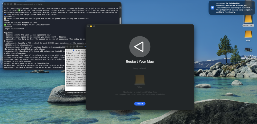Viewport: 257px width, 124px height.
Task: Click the "Arguments" heading in Terminal
Action: click(8, 33)
